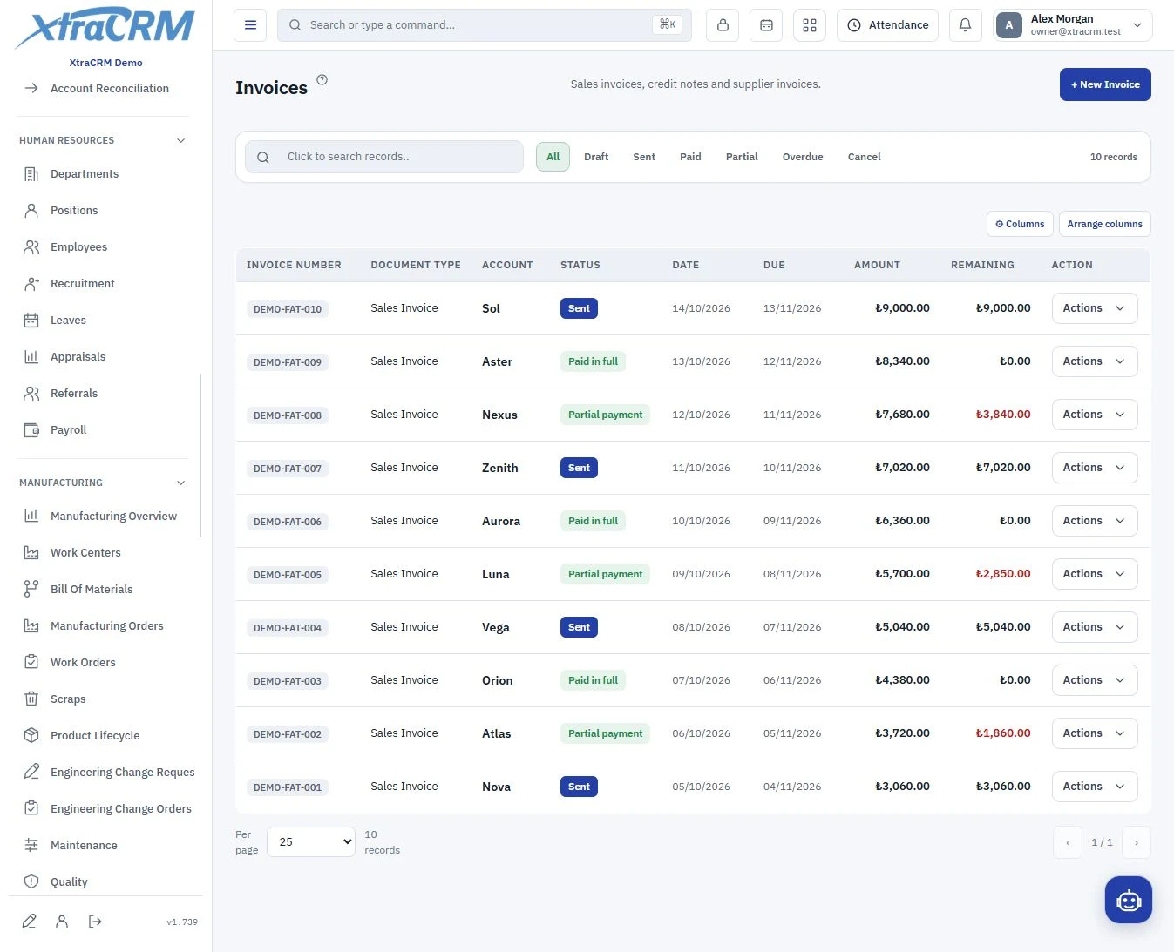Filter invoices by Paid
The height and width of the screenshot is (952, 1174).
click(690, 157)
